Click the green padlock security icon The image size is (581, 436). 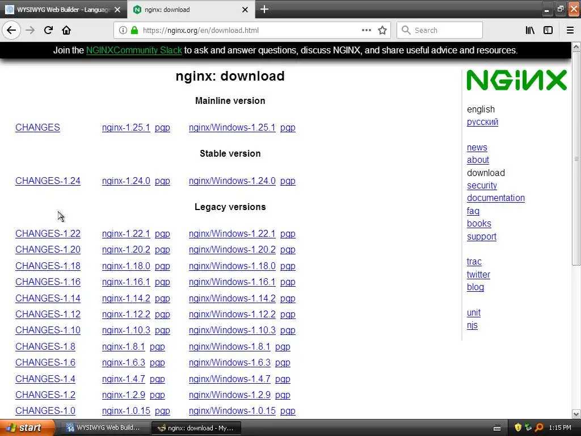[x=134, y=31]
